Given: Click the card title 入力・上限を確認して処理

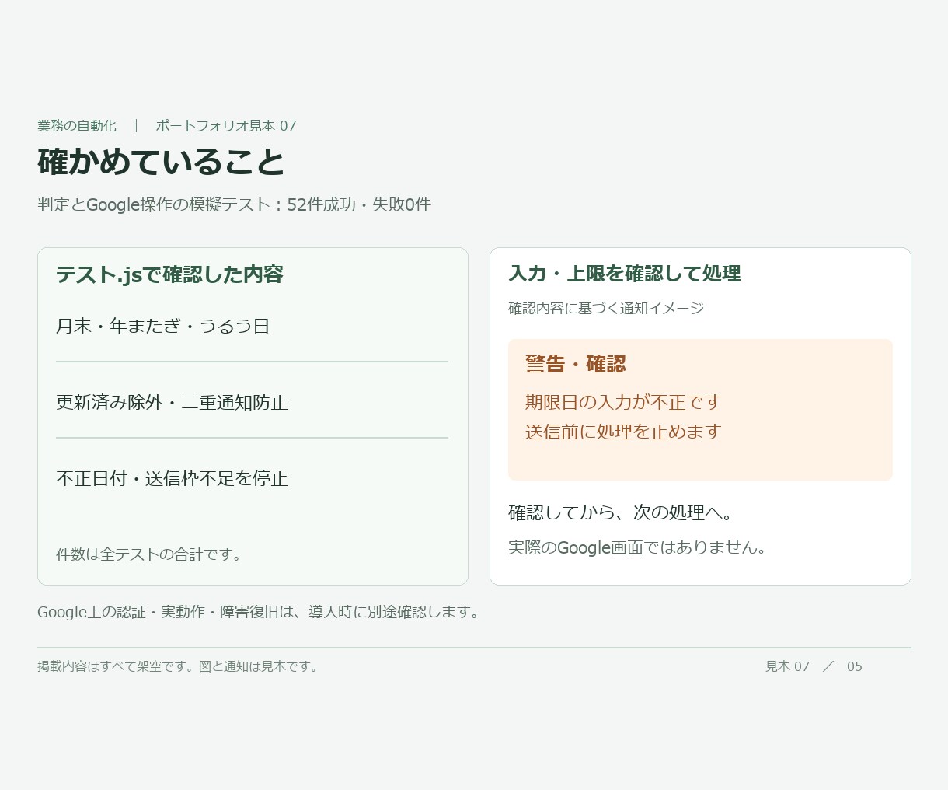Looking at the screenshot, I should pos(625,274).
